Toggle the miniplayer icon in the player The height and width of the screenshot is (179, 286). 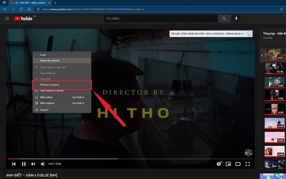[228, 164]
